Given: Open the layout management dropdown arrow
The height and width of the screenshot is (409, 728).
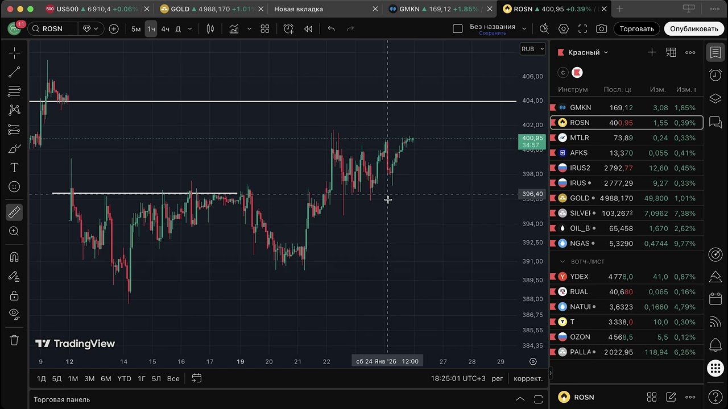Looking at the screenshot, I should pos(524,29).
